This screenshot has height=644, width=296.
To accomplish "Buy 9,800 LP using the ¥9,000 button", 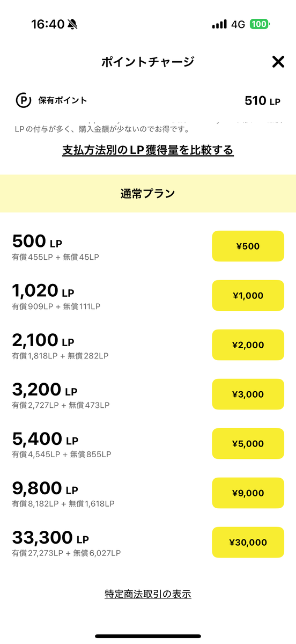I will click(x=248, y=493).
